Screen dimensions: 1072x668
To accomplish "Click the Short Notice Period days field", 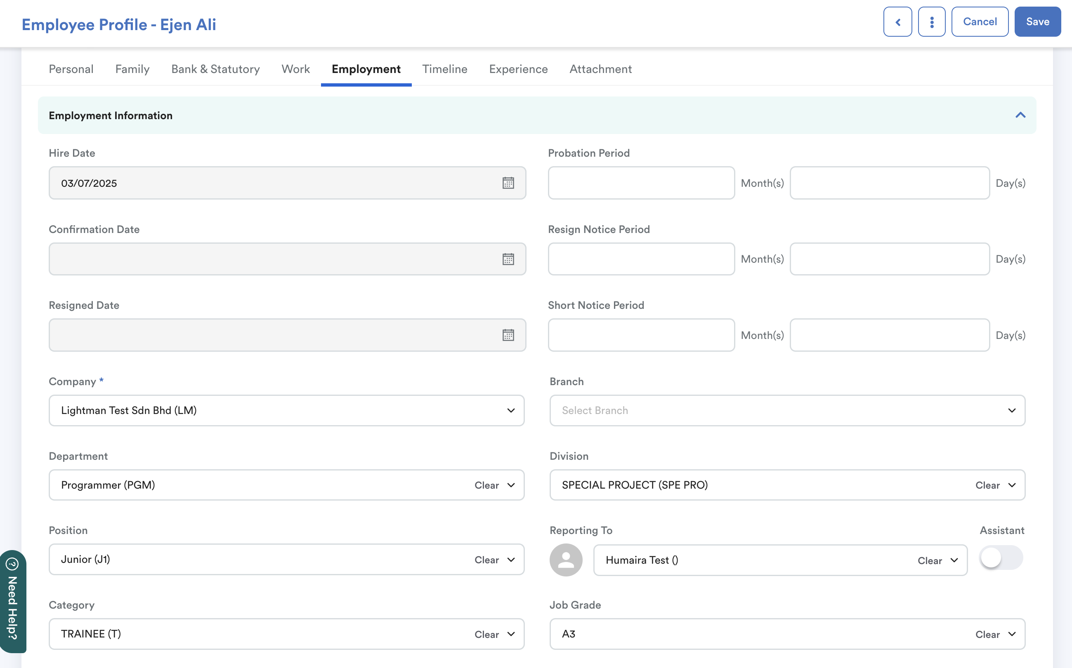I will pos(889,335).
